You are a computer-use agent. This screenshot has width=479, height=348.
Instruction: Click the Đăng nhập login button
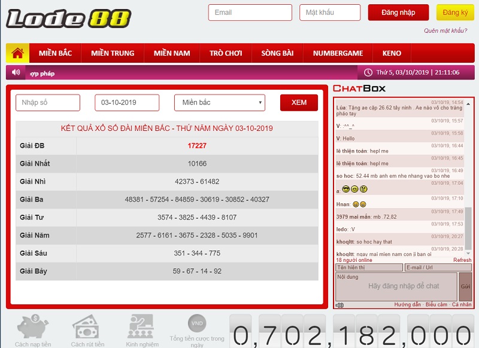point(398,13)
